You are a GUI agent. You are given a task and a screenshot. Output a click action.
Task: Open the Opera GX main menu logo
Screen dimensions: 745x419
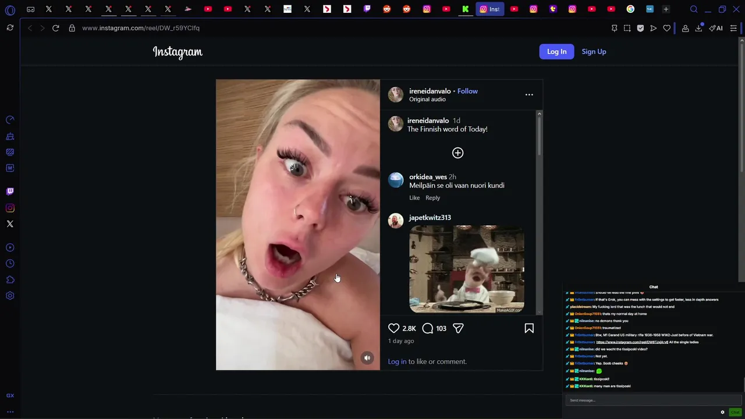10,10
